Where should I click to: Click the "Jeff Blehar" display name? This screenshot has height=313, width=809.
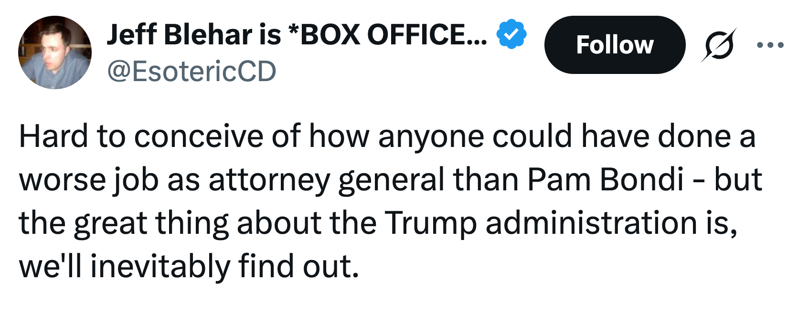pyautogui.click(x=180, y=34)
